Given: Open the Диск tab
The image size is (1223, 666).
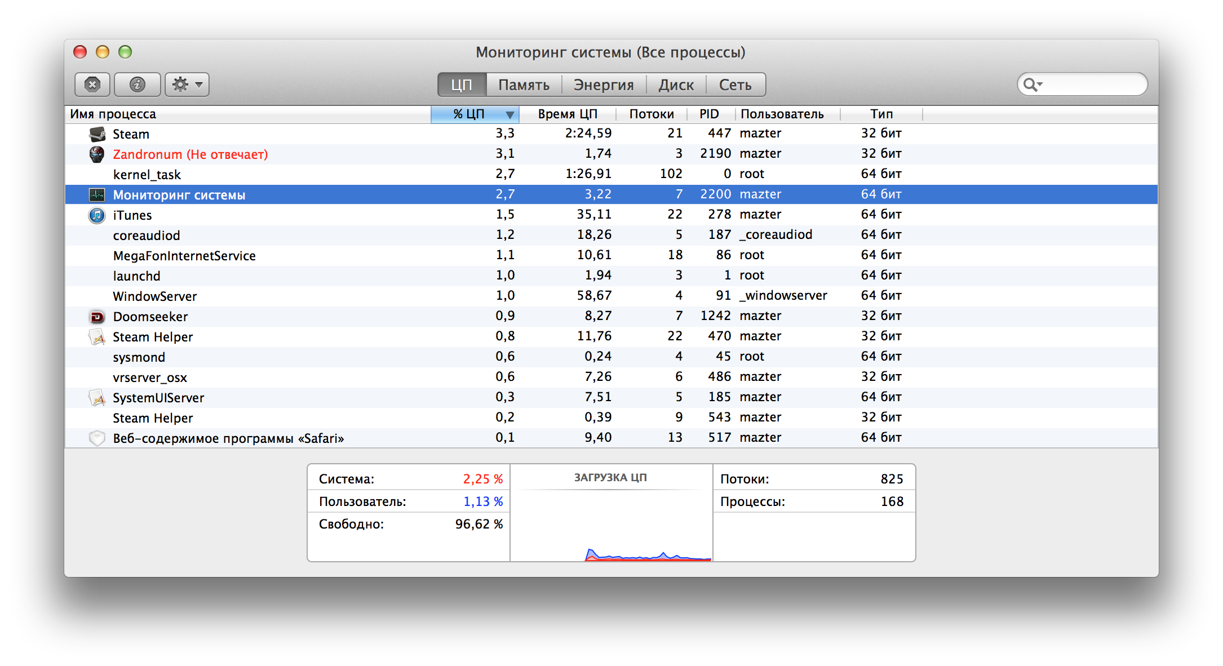Looking at the screenshot, I should [x=676, y=85].
